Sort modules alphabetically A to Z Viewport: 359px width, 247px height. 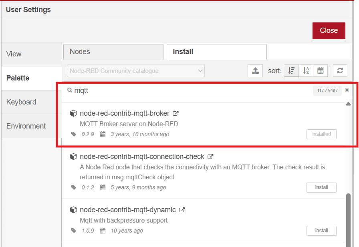point(306,71)
